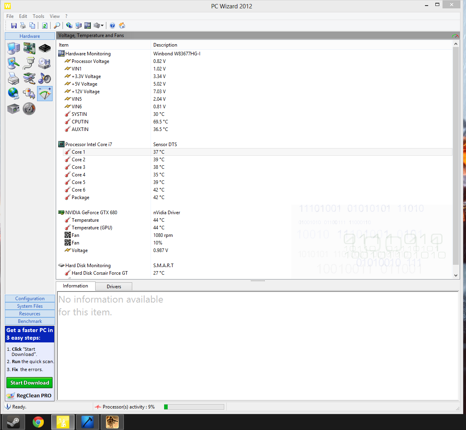Click the green Refresh toolbar icon

click(x=45, y=25)
